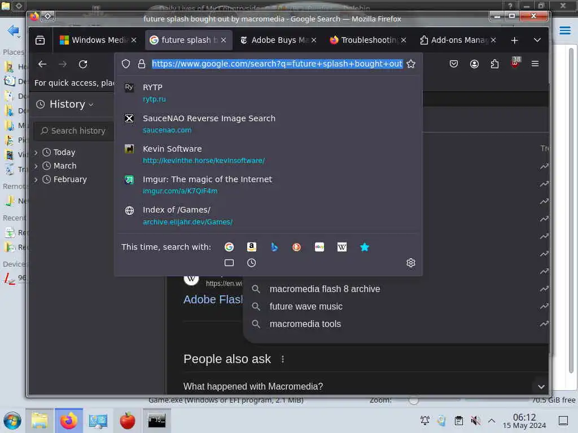578x433 pixels.
Task: Search open tabs with the tabs icon
Action: [229, 263]
